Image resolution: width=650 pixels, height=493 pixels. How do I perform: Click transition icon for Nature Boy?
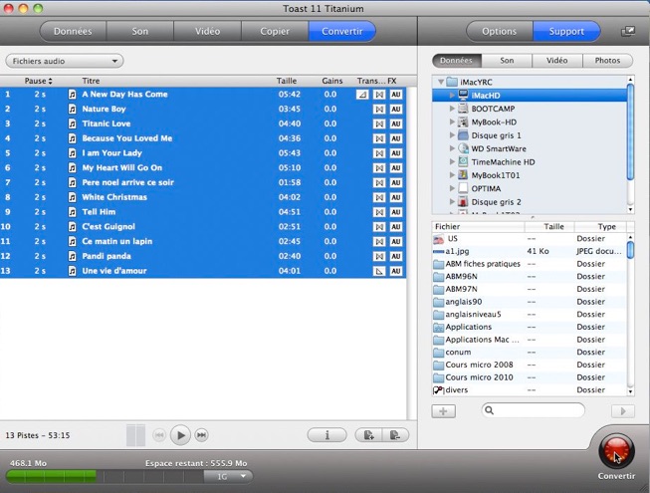379,109
